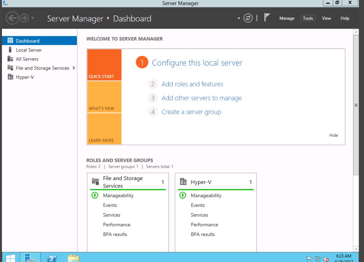Click the Dashboard sidebar icon
364x262 pixels.
[10, 41]
